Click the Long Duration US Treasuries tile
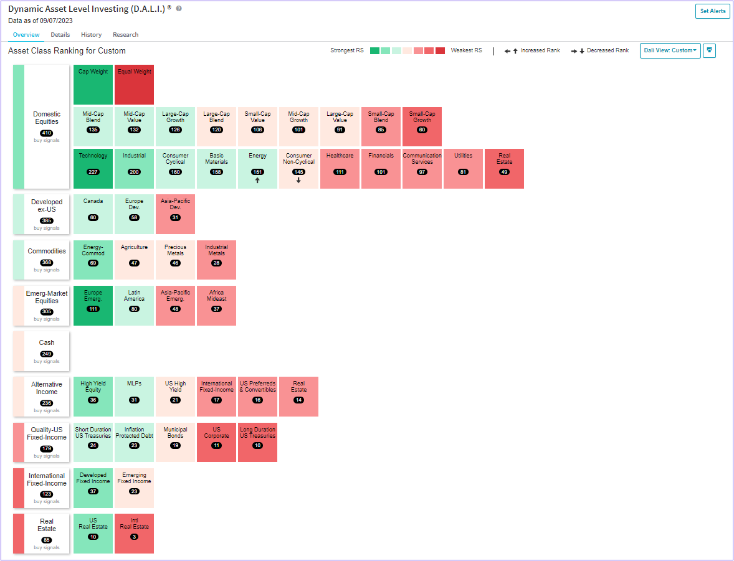This screenshot has height=561, width=734. pyautogui.click(x=257, y=442)
